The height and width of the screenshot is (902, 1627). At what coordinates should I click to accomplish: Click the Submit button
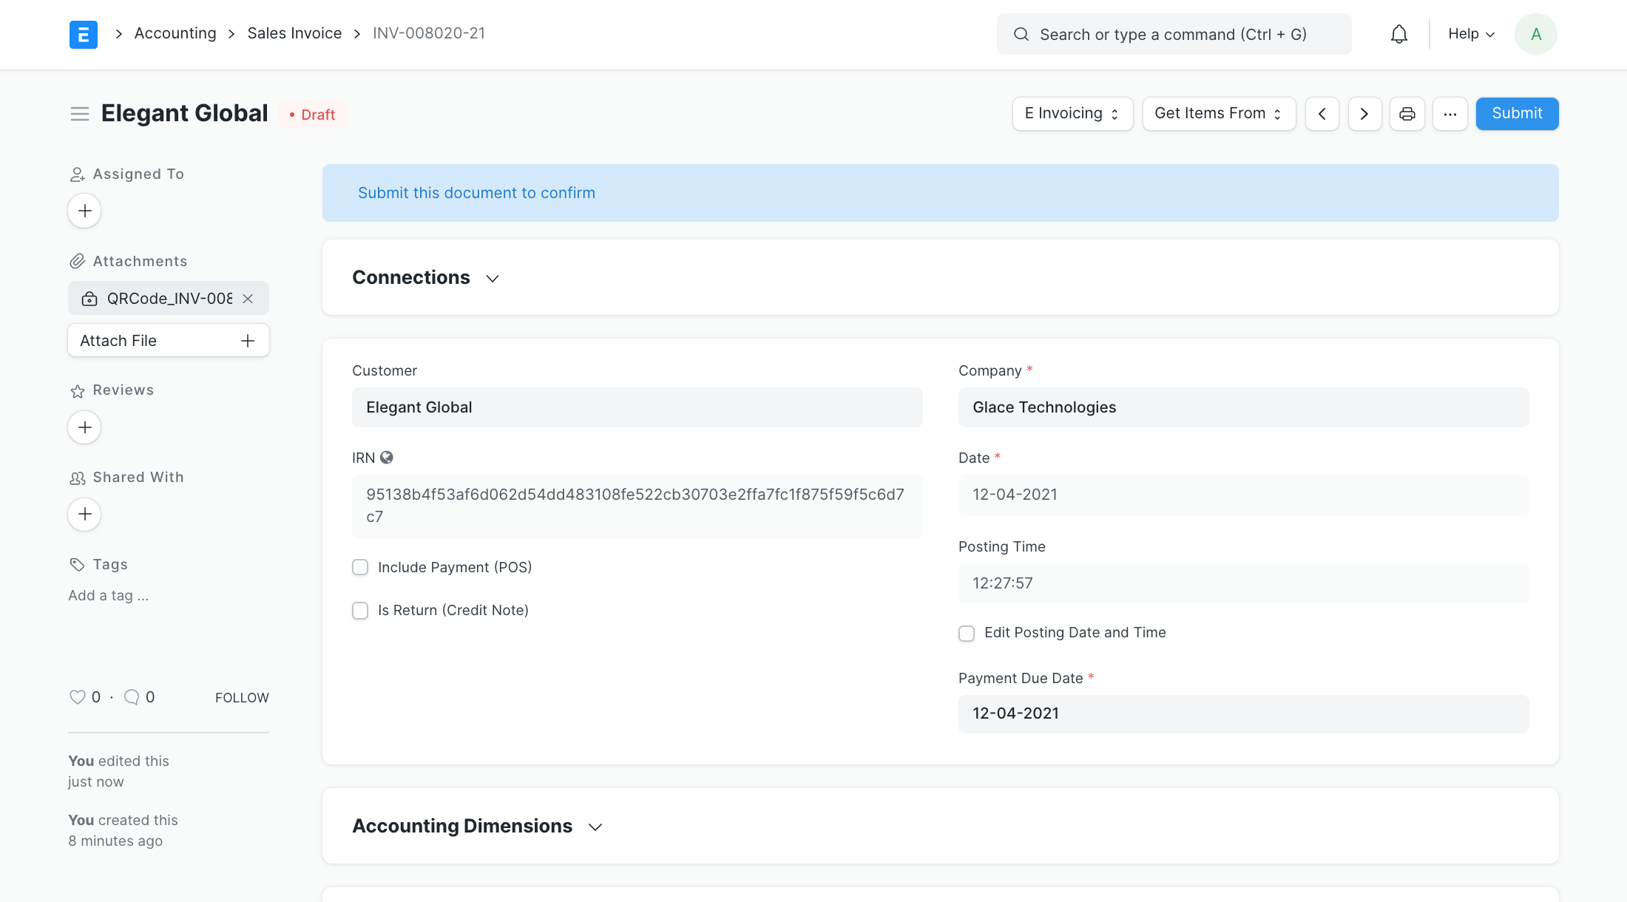point(1516,114)
